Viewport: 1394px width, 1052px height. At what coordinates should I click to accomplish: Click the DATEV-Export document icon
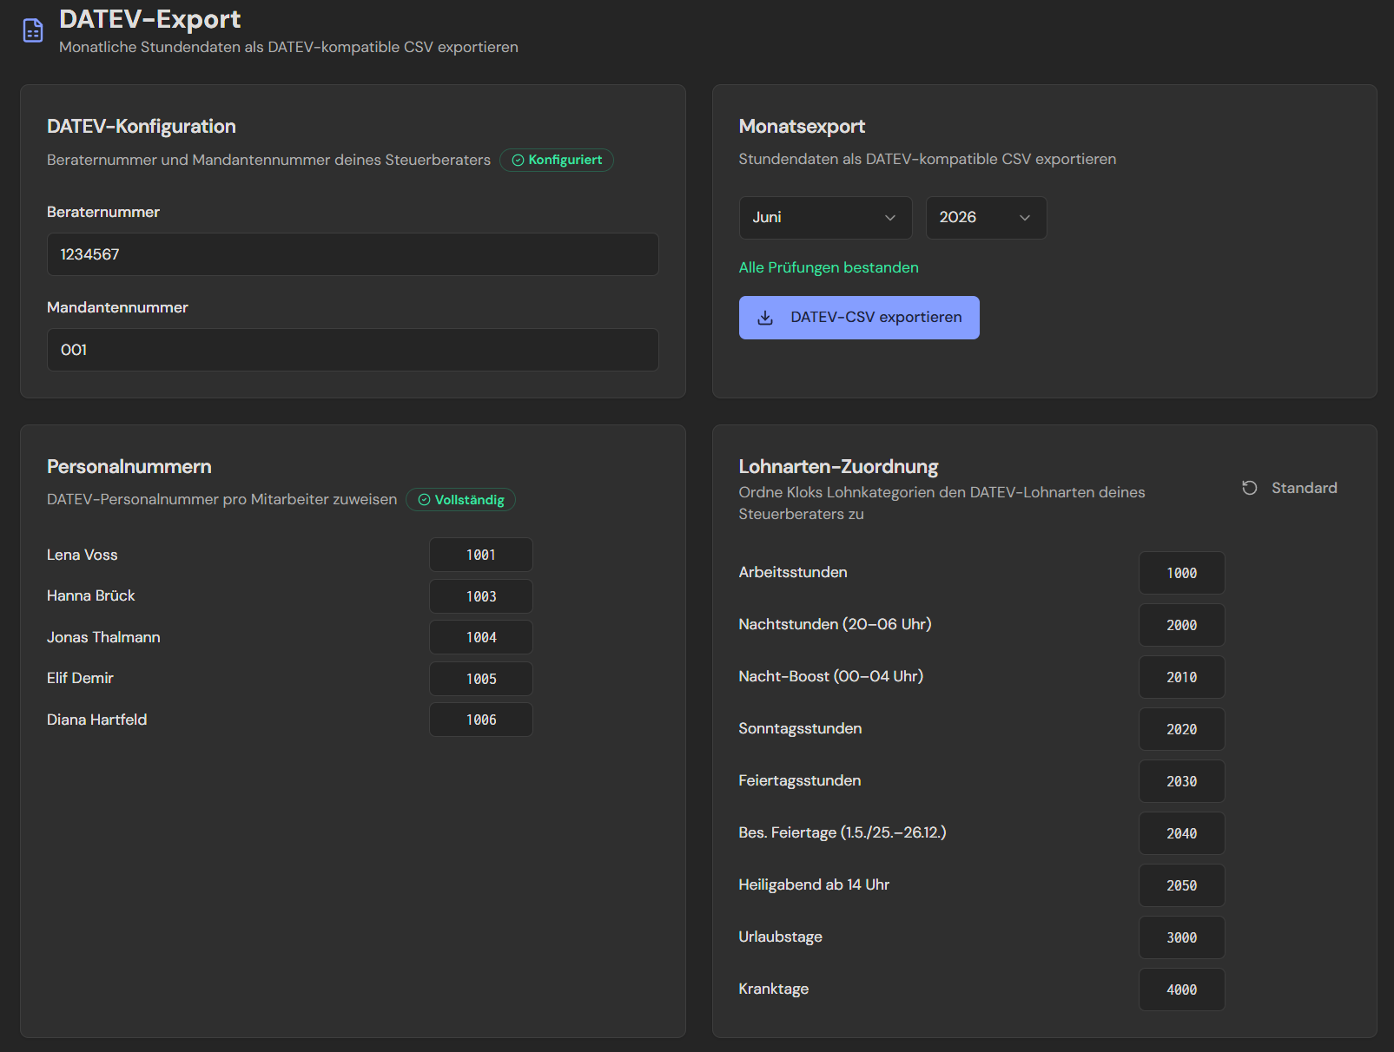point(32,30)
